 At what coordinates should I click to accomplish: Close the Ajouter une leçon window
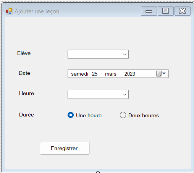(183, 11)
